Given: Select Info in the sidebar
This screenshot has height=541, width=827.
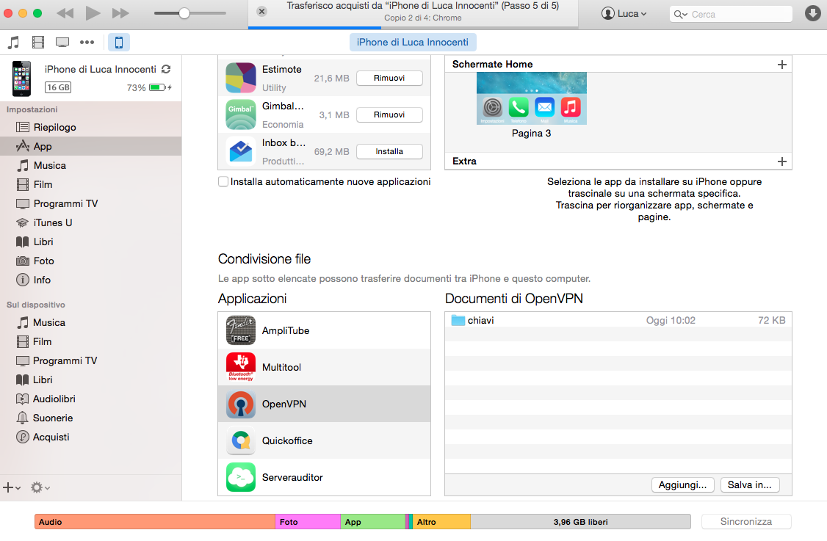Looking at the screenshot, I should (x=91, y=280).
